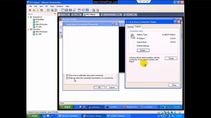Select the Support tab in Connection Status
Screen dimensions: 211x118
pyautogui.click(x=138, y=27)
